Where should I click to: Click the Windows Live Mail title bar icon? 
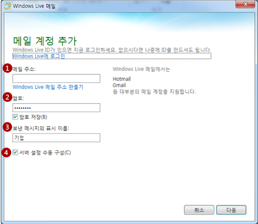point(7,6)
